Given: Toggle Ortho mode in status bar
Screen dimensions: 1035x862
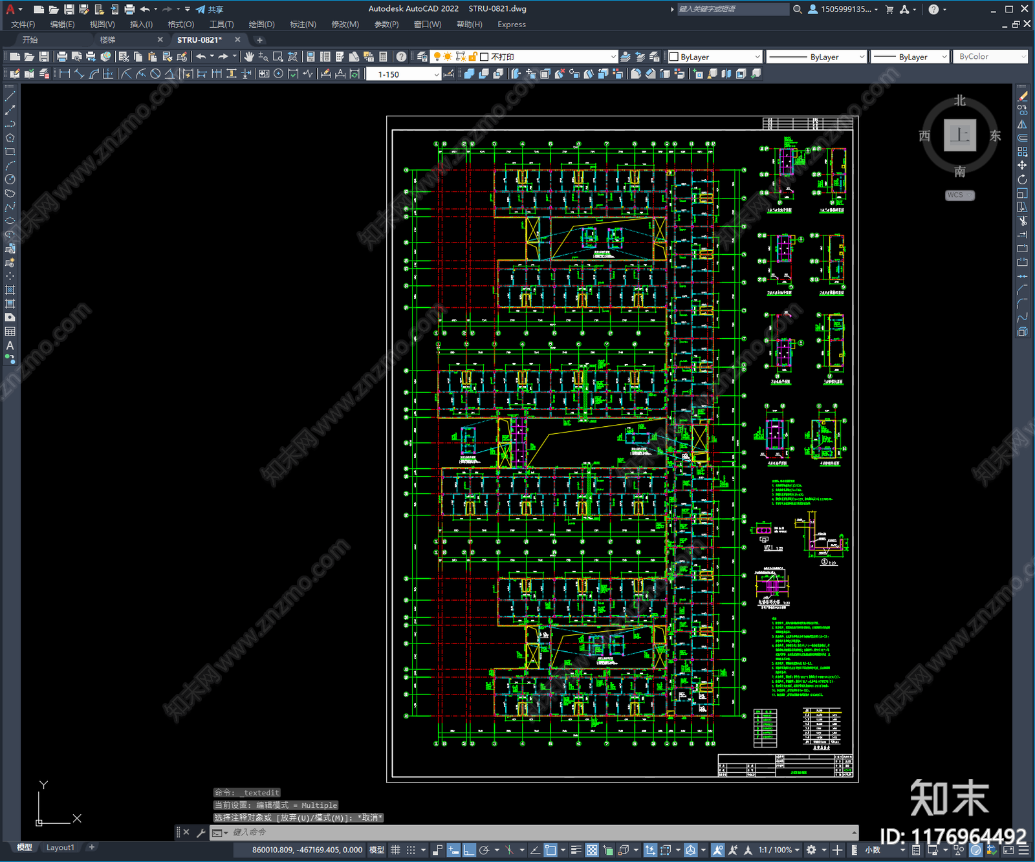Looking at the screenshot, I should pyautogui.click(x=469, y=850).
